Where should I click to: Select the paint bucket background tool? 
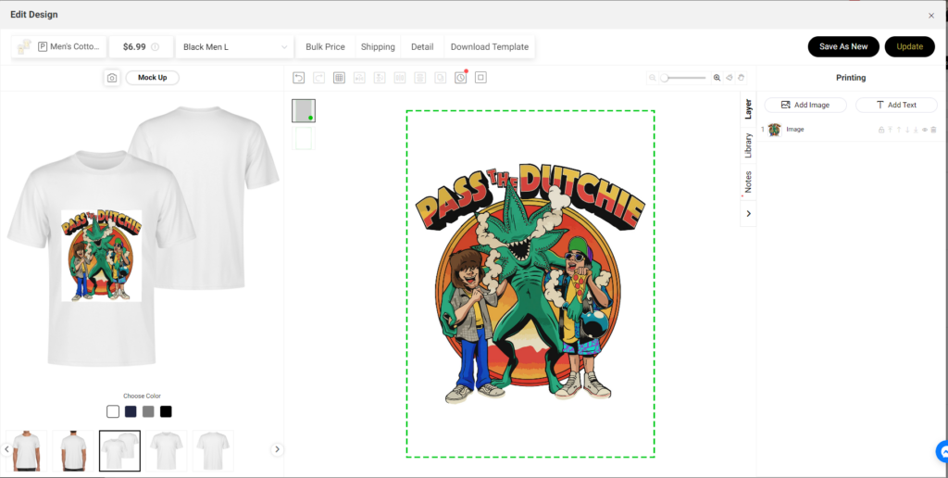tap(730, 78)
